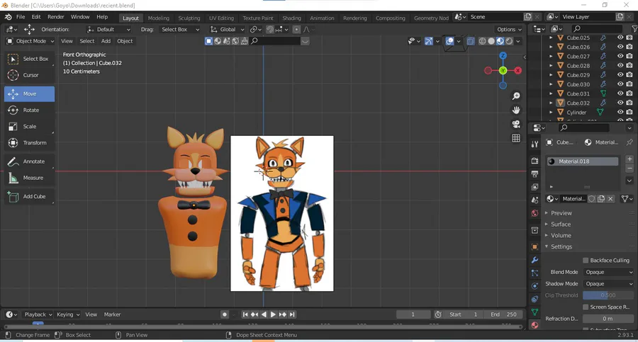Switch to Shading workspace tab
This screenshot has width=638, height=342.
click(x=292, y=18)
